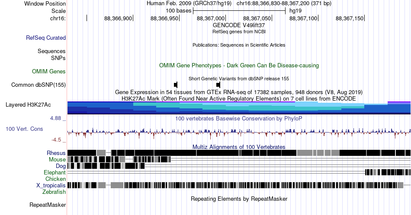Click the 100 Vert. Cons label
This screenshot has width=411, height=215.
coord(24,129)
